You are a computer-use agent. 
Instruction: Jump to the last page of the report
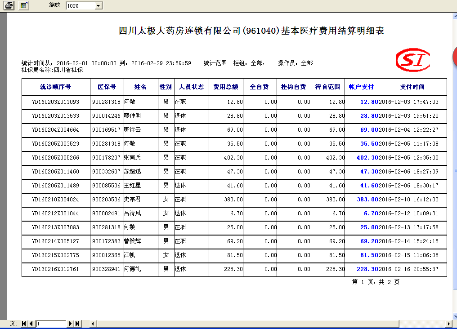[77, 324]
